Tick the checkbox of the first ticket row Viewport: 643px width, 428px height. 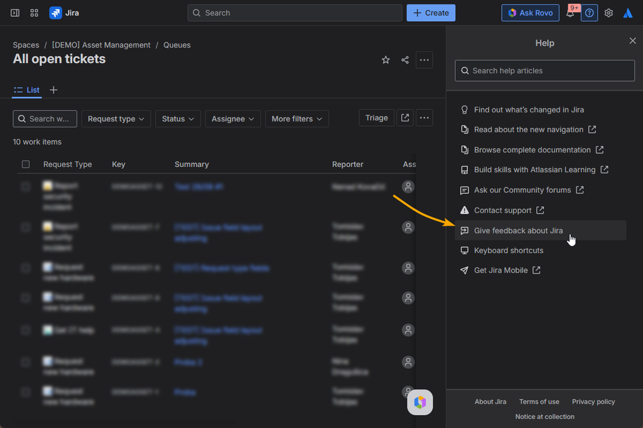coord(26,187)
